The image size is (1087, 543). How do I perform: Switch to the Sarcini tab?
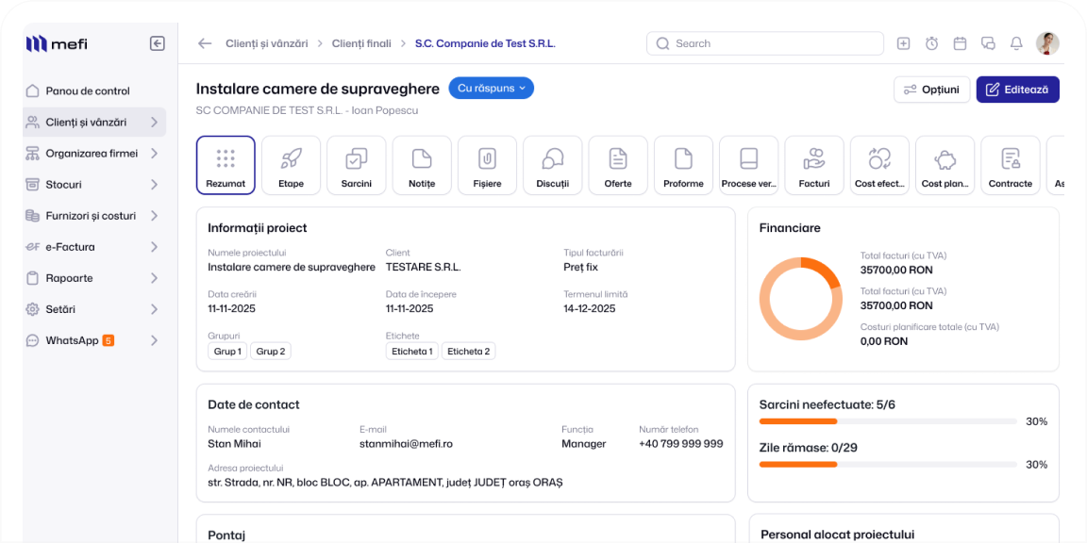(x=357, y=166)
